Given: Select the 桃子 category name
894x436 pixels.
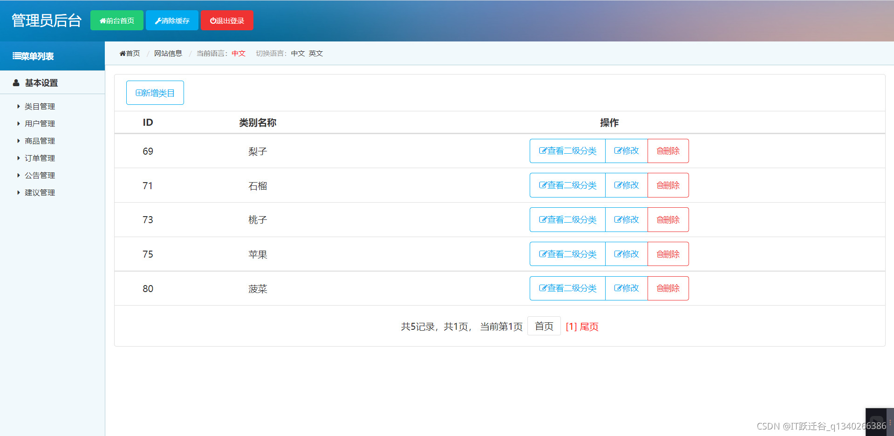Looking at the screenshot, I should coord(258,220).
